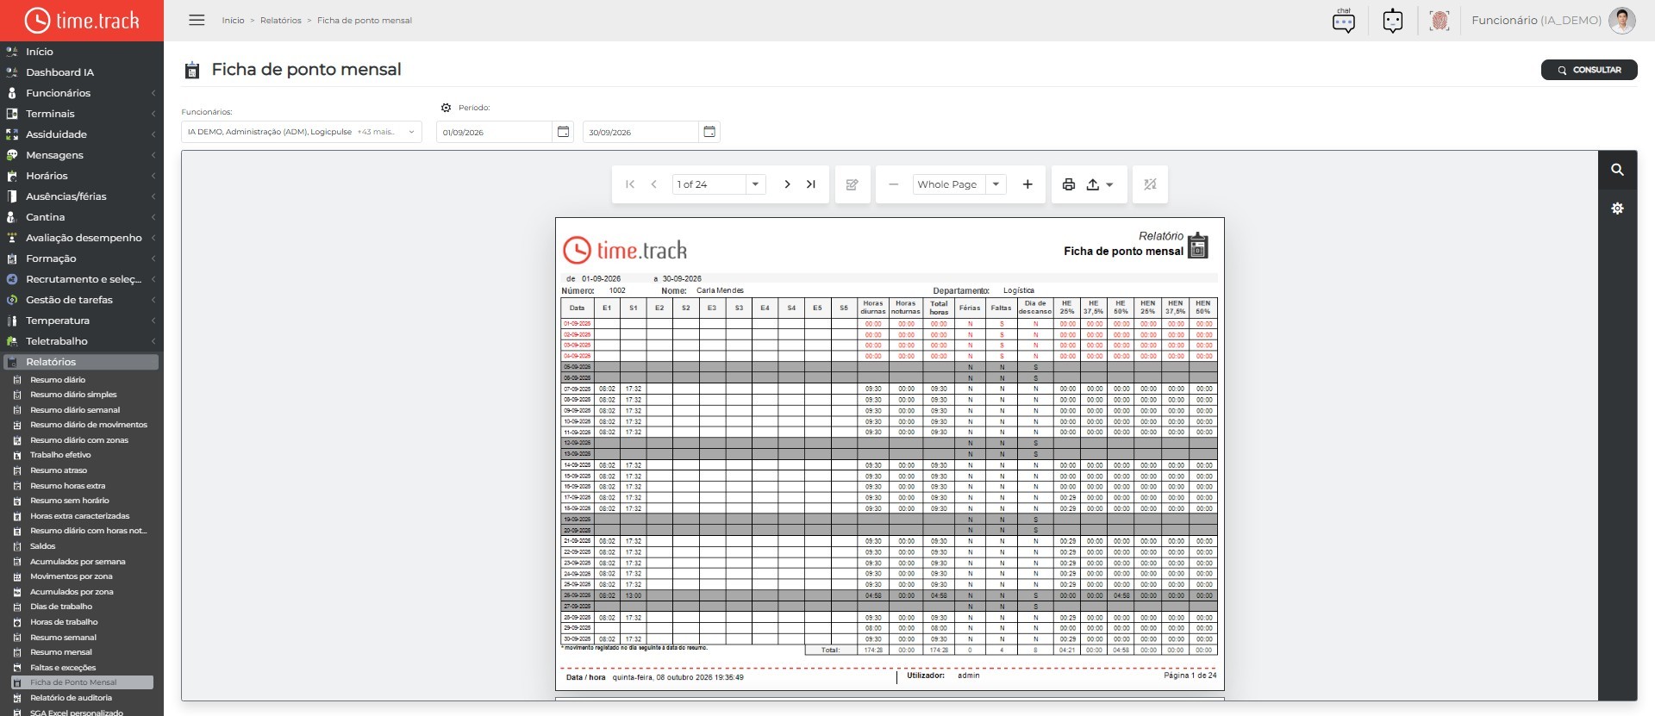Viewport: 1655px width, 716px height.
Task: Open the Whole Page zoom dropdown
Action: pos(996,184)
